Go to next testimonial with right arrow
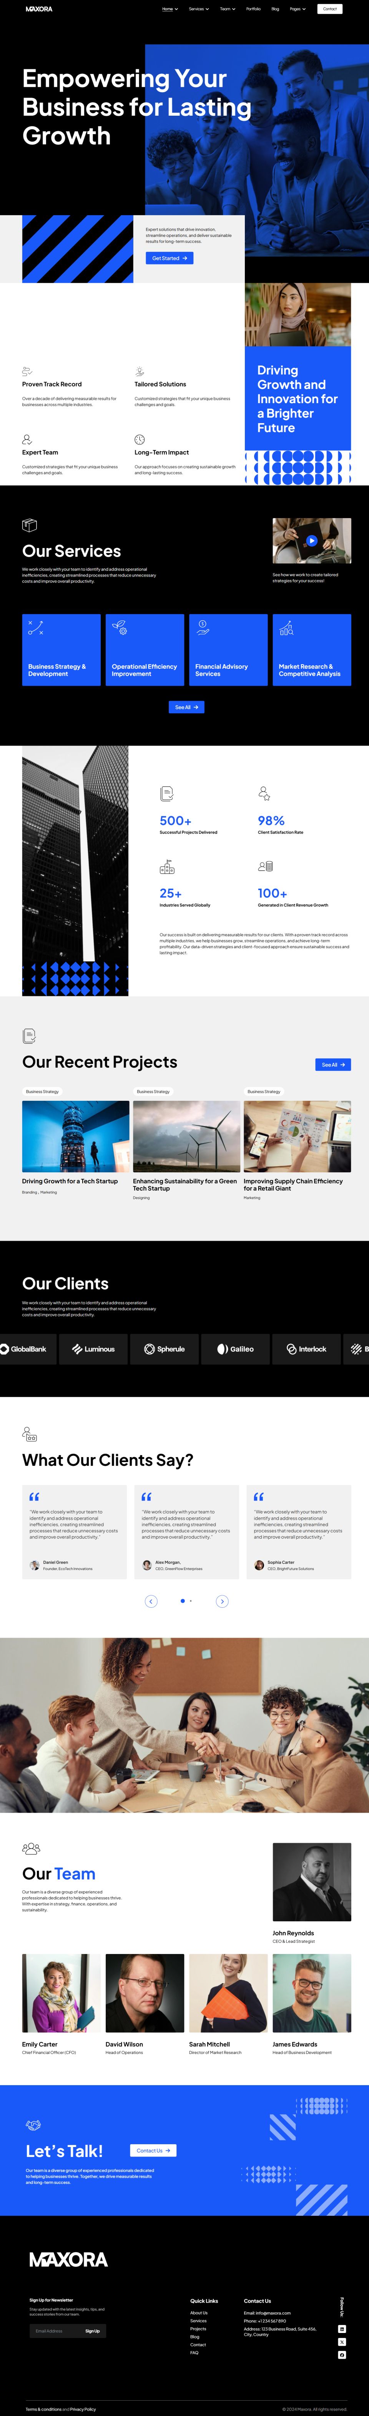This screenshot has width=369, height=2416. pyautogui.click(x=223, y=1601)
